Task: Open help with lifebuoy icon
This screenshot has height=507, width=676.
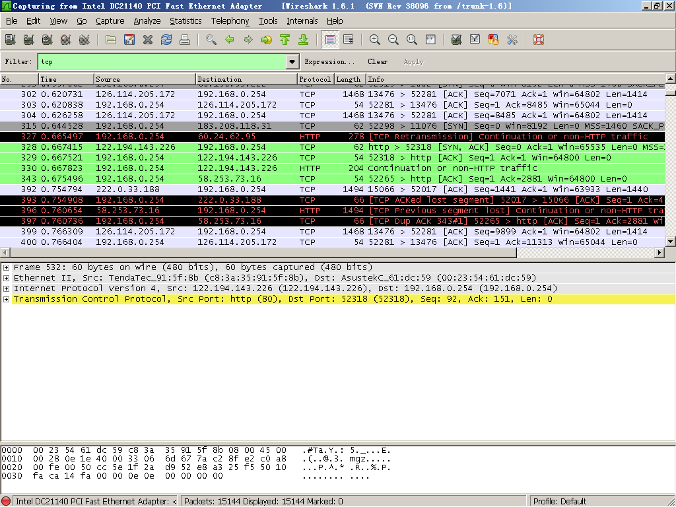Action: [x=539, y=40]
